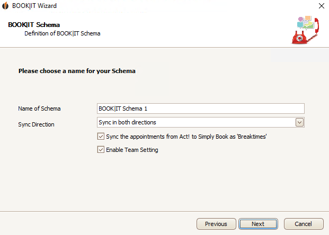Click the red telephone logo image

point(305,31)
